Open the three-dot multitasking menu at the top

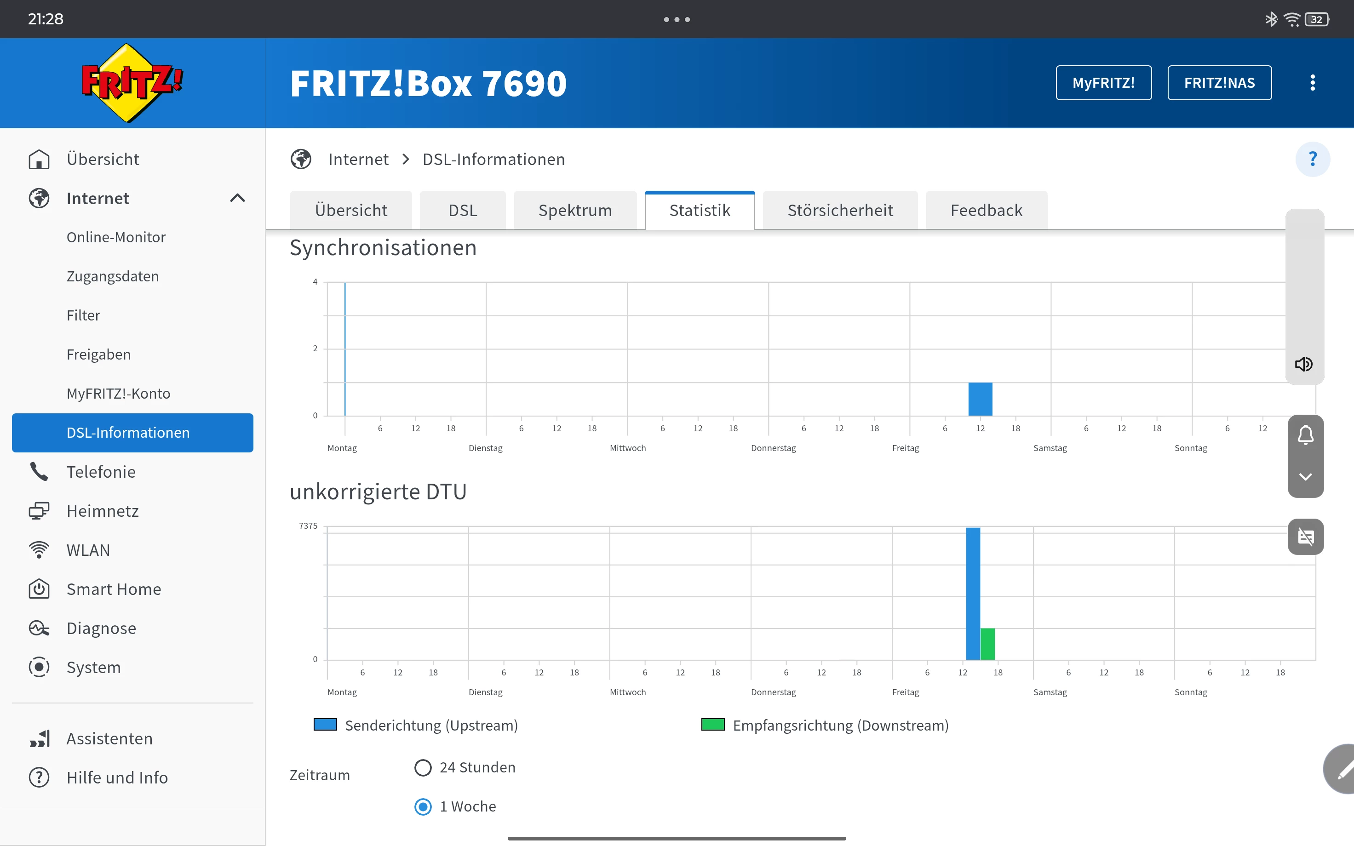(x=677, y=20)
